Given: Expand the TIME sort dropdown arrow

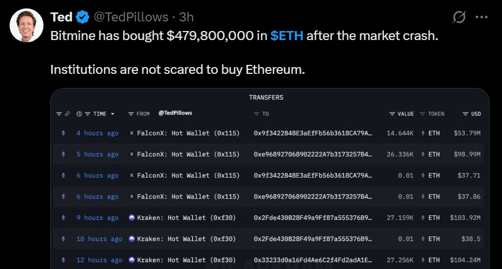Looking at the screenshot, I should pyautogui.click(x=113, y=114).
